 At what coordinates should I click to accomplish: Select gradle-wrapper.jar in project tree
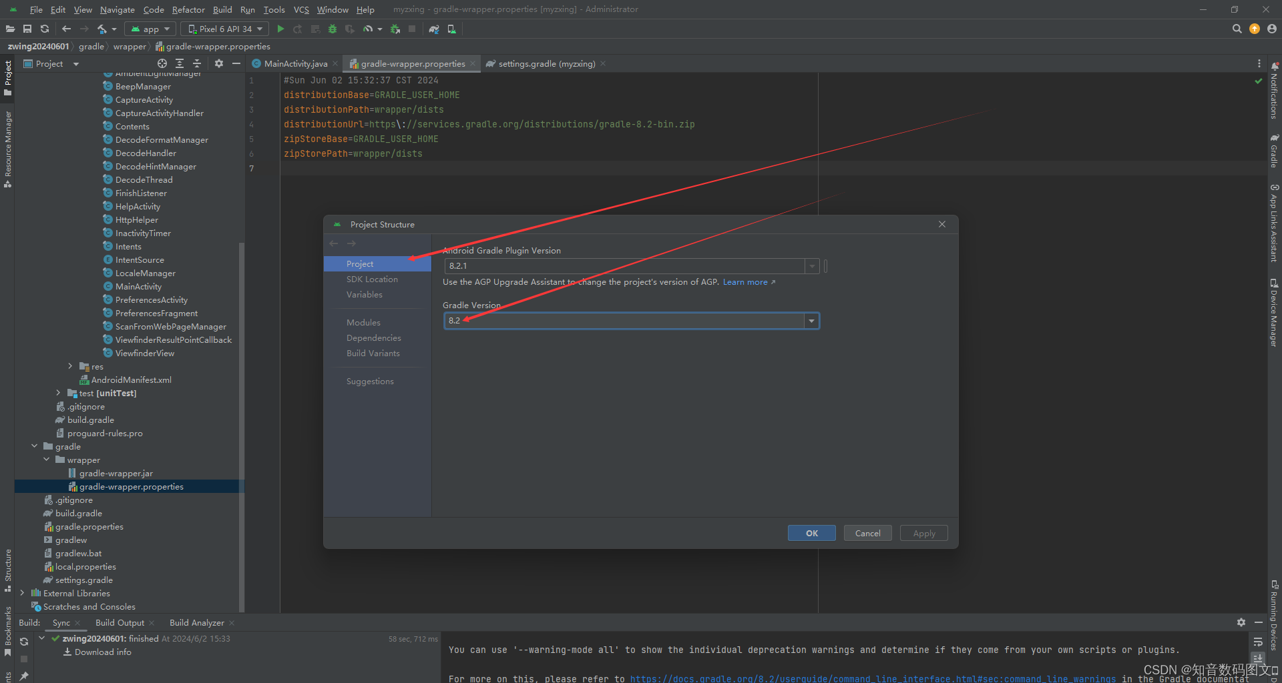click(116, 473)
